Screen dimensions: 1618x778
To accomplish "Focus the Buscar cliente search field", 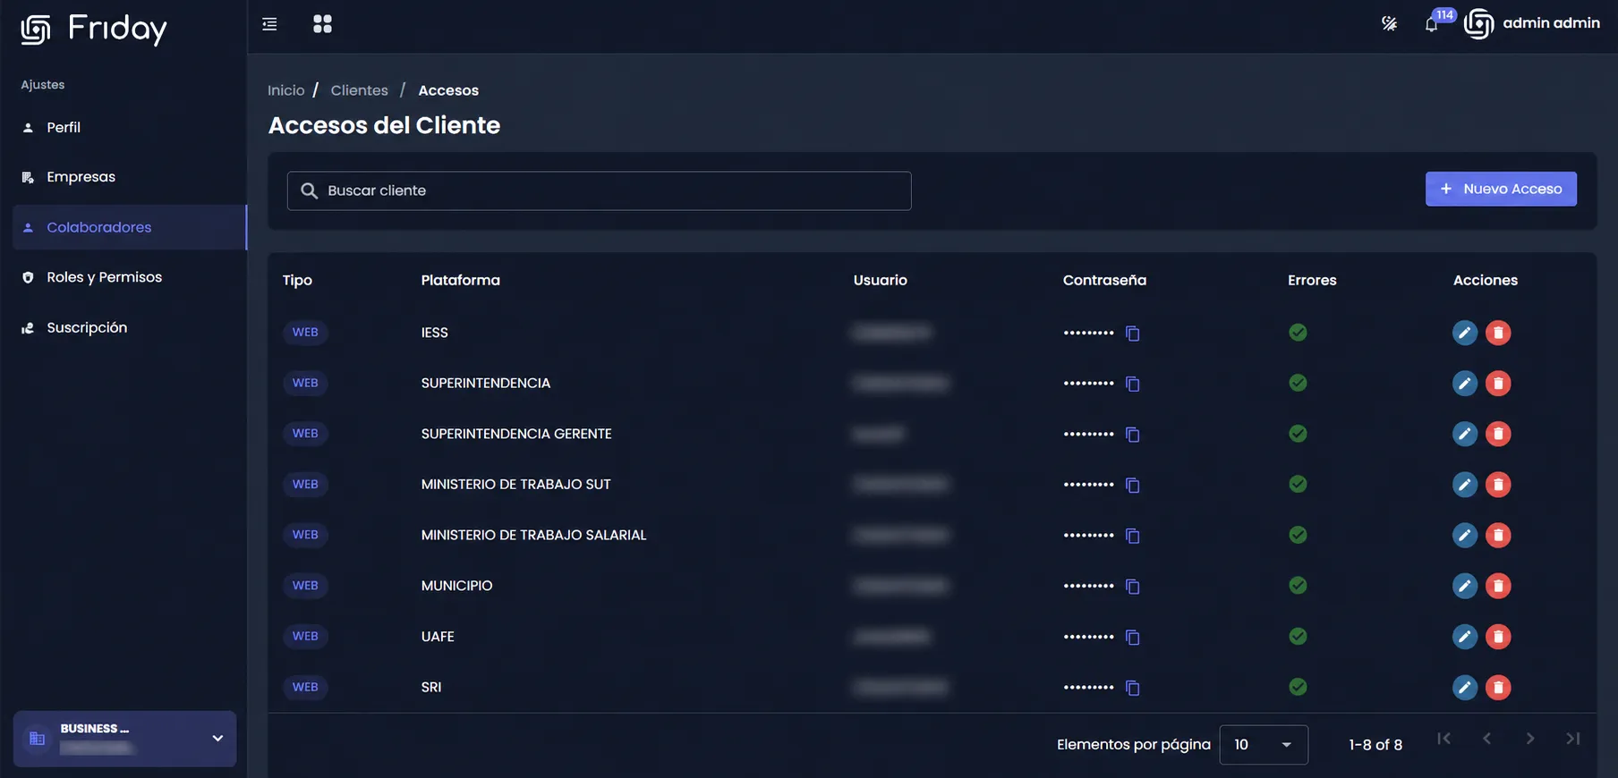I will [599, 190].
